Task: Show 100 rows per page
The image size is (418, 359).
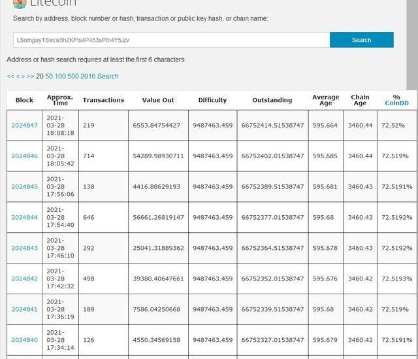Action: click(x=60, y=77)
